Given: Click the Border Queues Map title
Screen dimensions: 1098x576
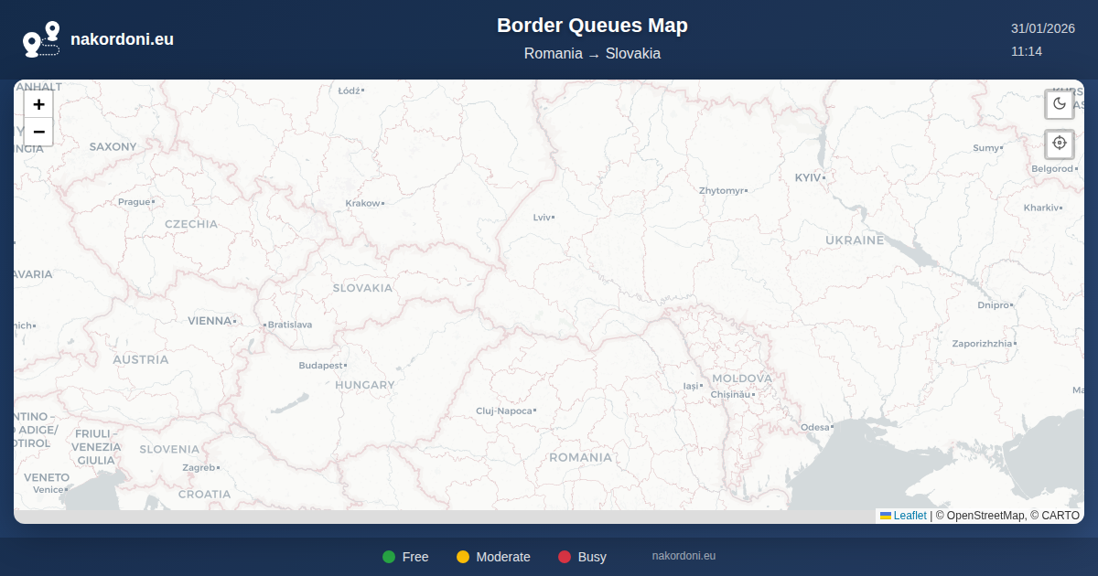Looking at the screenshot, I should (592, 26).
